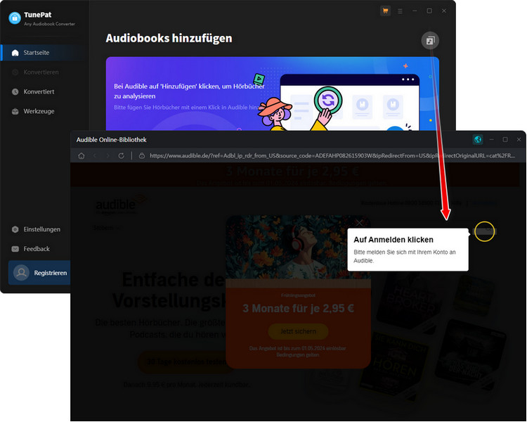
Task: Click the open Audible library window icon
Action: click(x=430, y=41)
